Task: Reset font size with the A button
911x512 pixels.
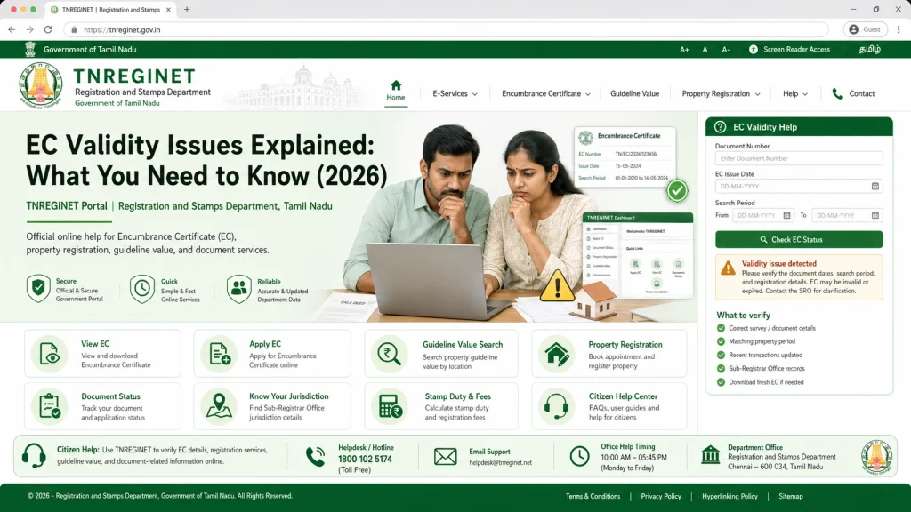Action: (x=705, y=50)
